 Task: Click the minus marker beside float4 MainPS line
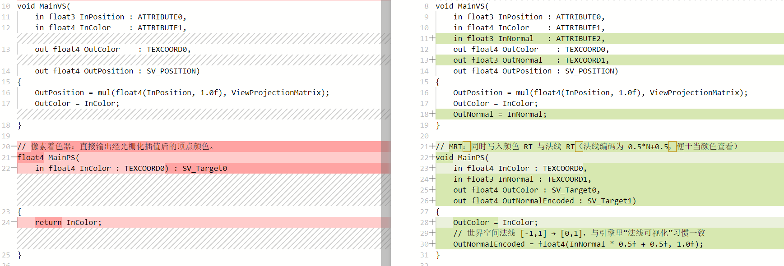tap(14, 157)
